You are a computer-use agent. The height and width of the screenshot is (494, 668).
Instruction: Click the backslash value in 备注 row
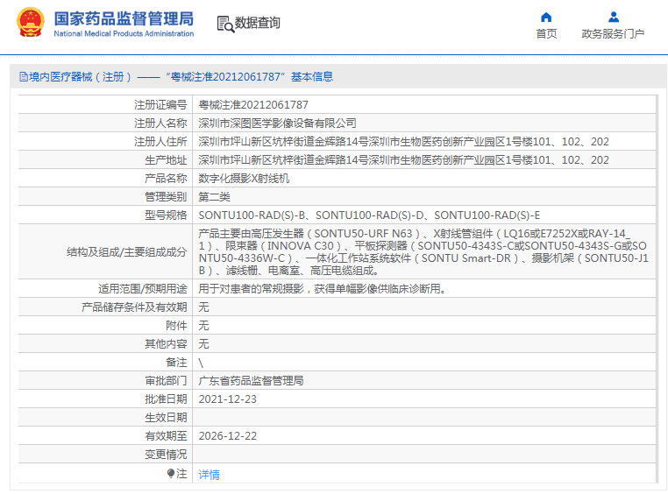(201, 363)
